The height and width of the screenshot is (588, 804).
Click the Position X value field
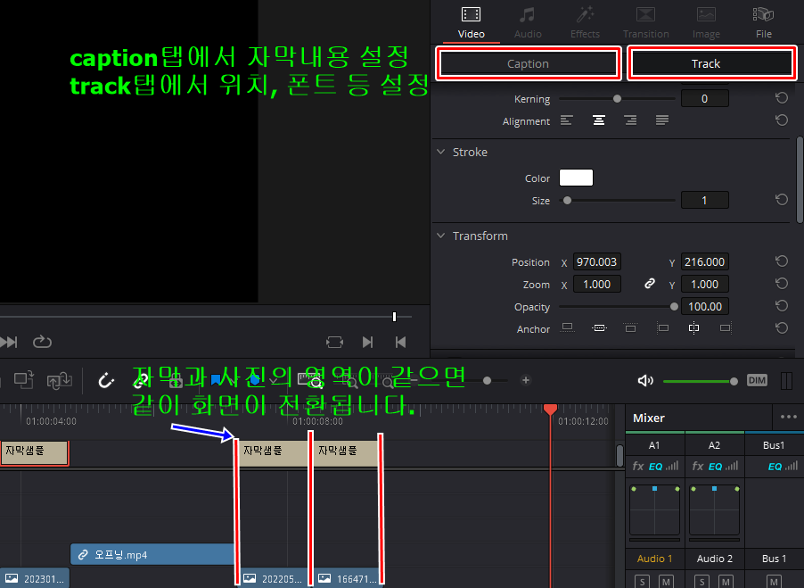[x=596, y=261]
